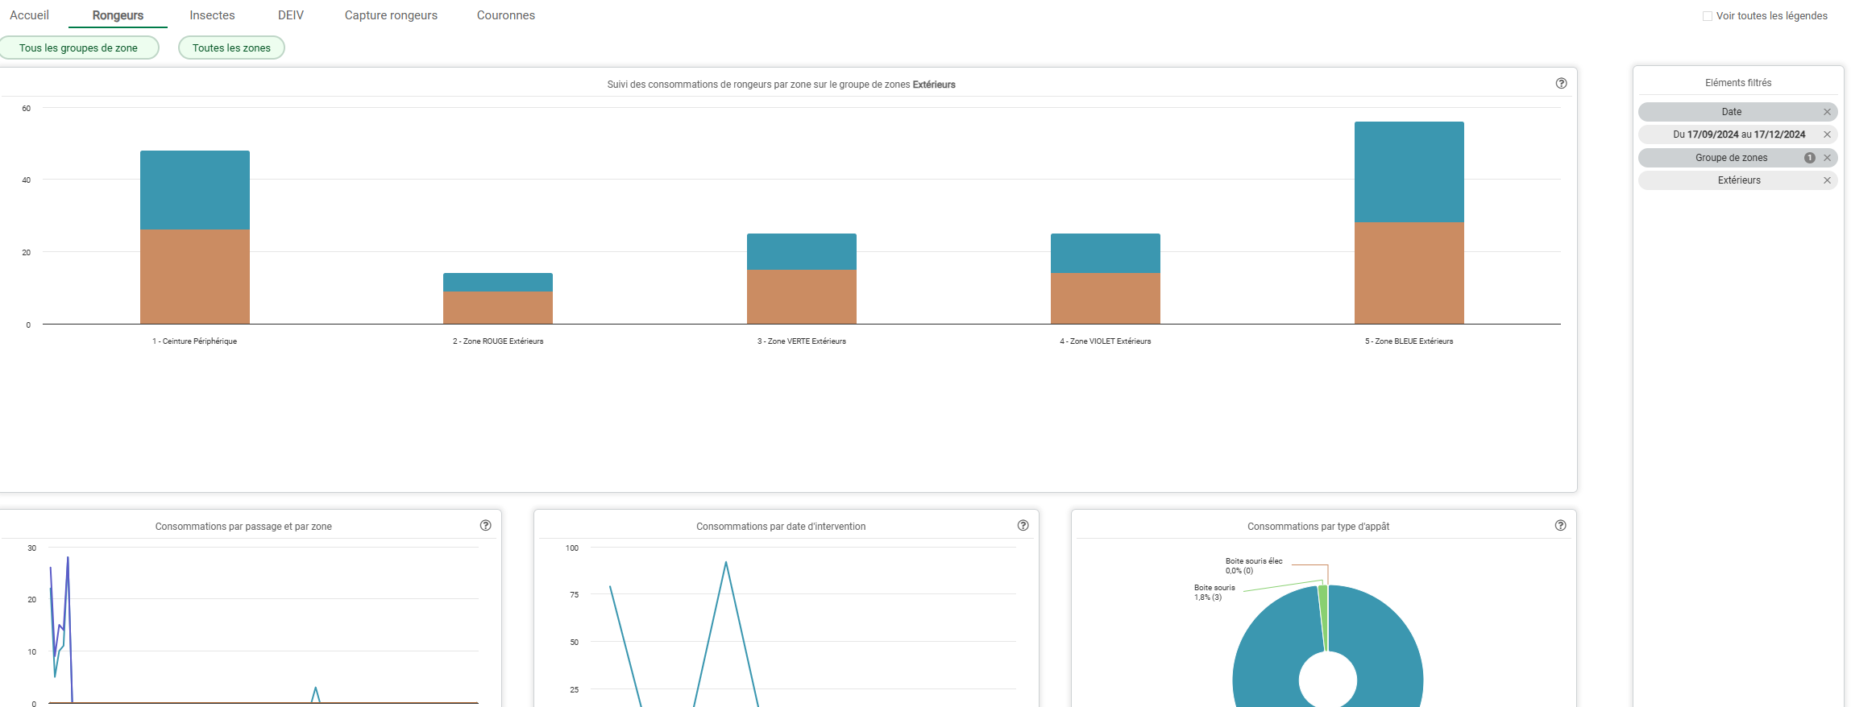
Task: Click axis label 2 - Zone ROUGE Extérieurs
Action: pos(498,341)
